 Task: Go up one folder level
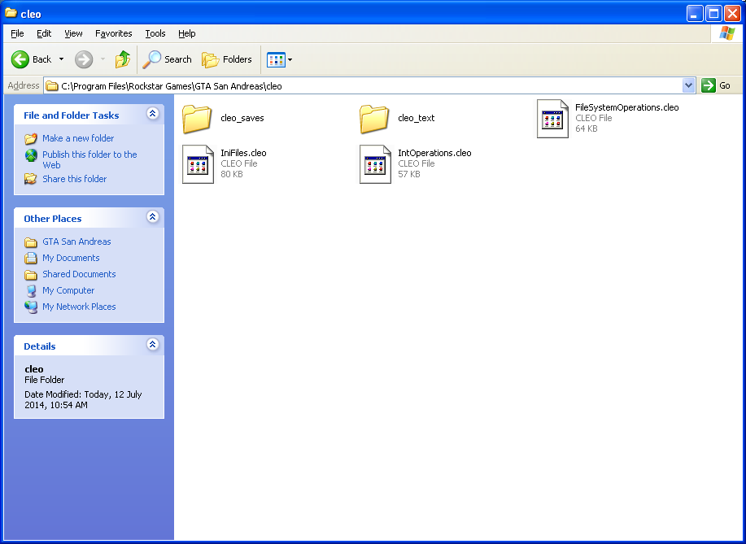tap(123, 59)
